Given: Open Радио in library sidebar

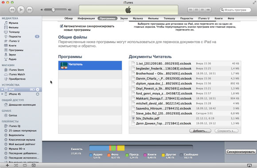Looking at the screenshot, I should [x=12, y=59].
